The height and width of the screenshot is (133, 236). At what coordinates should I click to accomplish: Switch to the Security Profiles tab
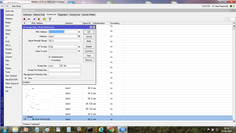tap(88, 14)
